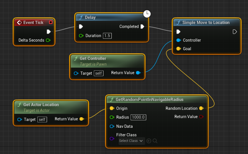Screen dimensions: 248x154
Task: Select the Simple Move to Location title
Action: [x=206, y=23]
